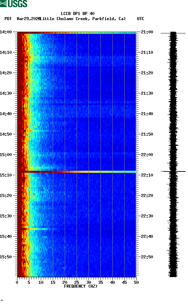The image size is (188, 304).
Task: Click the 21:10 UTC time label
Action: pyautogui.click(x=147, y=52)
